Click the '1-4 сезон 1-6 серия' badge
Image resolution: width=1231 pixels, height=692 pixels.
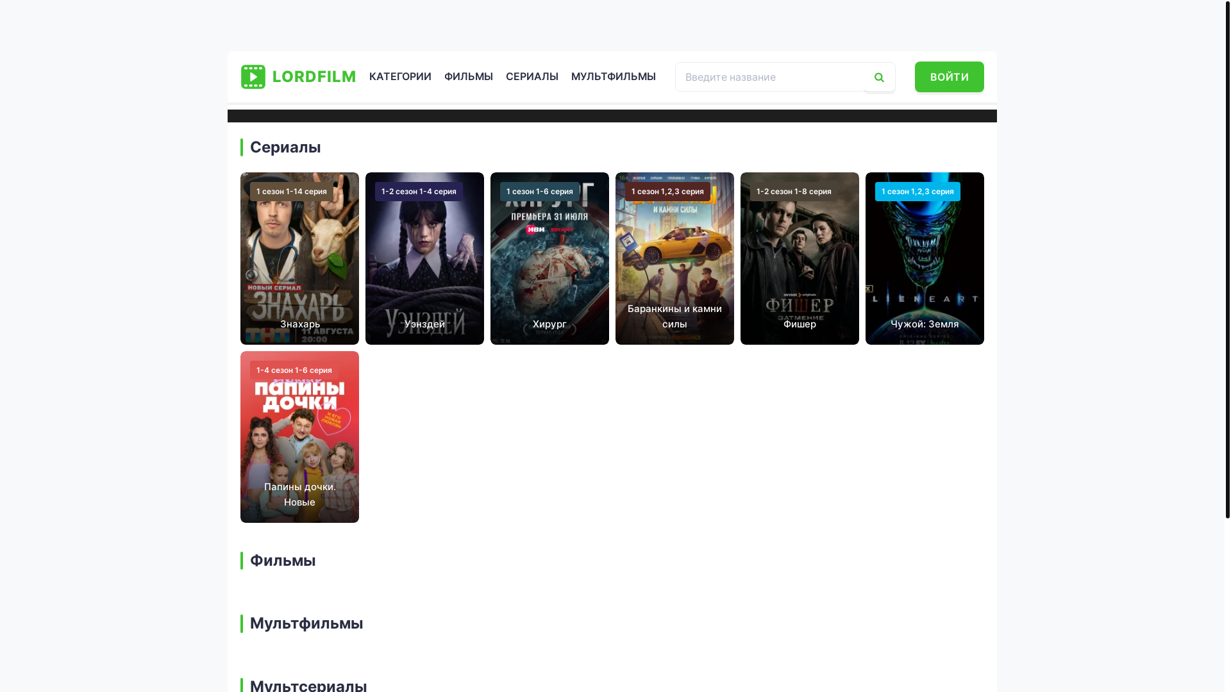294,370
